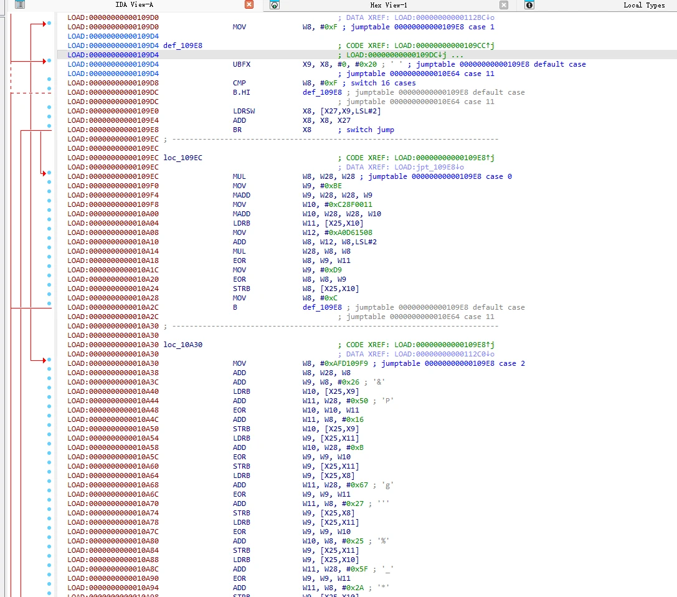Image resolution: width=677 pixels, height=597 pixels.
Task: Click the constant #0xC28F0011
Action: point(348,205)
